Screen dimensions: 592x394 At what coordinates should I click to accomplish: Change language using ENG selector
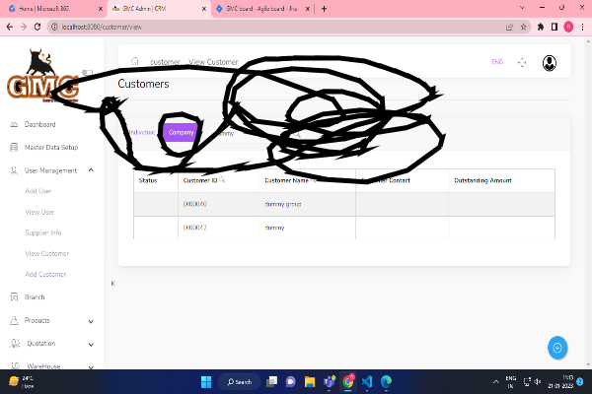(x=496, y=62)
